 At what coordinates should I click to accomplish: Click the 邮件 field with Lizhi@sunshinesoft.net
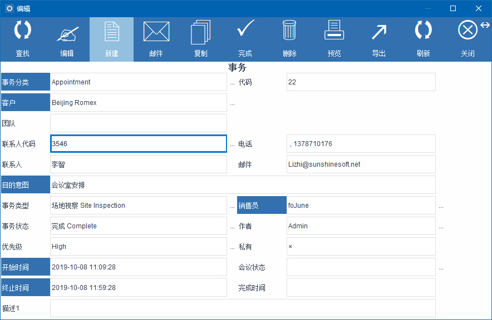pos(361,164)
